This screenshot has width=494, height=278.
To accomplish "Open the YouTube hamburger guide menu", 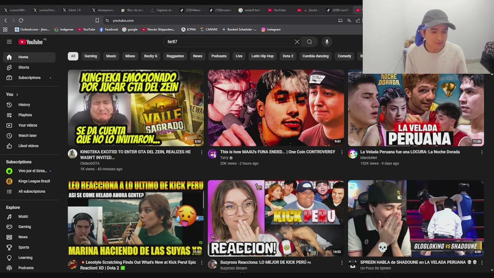I will tap(9, 42).
